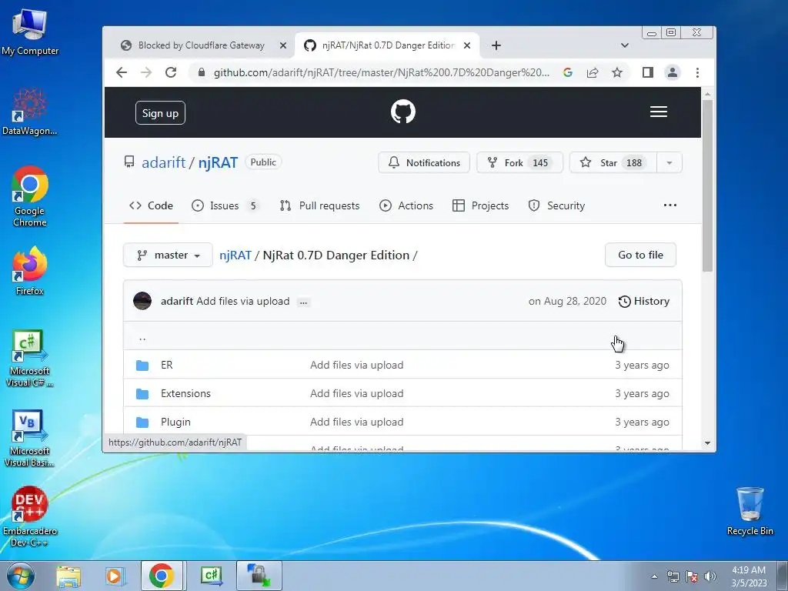Click adarift's avatar in the commit row
The width and height of the screenshot is (788, 591).
[x=142, y=301]
